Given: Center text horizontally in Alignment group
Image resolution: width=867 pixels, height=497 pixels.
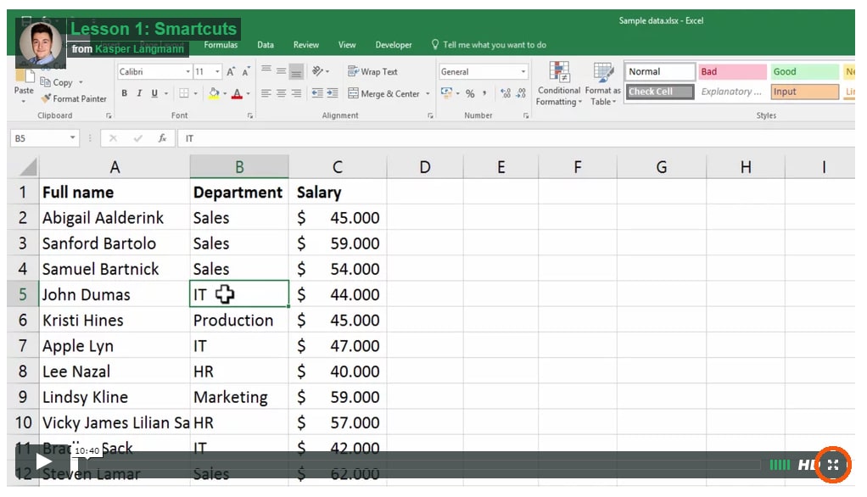Looking at the screenshot, I should coord(281,93).
